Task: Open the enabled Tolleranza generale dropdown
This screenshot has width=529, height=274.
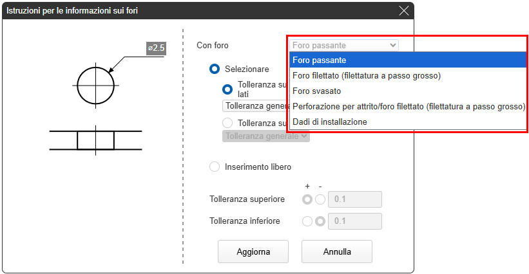Action: (255, 105)
